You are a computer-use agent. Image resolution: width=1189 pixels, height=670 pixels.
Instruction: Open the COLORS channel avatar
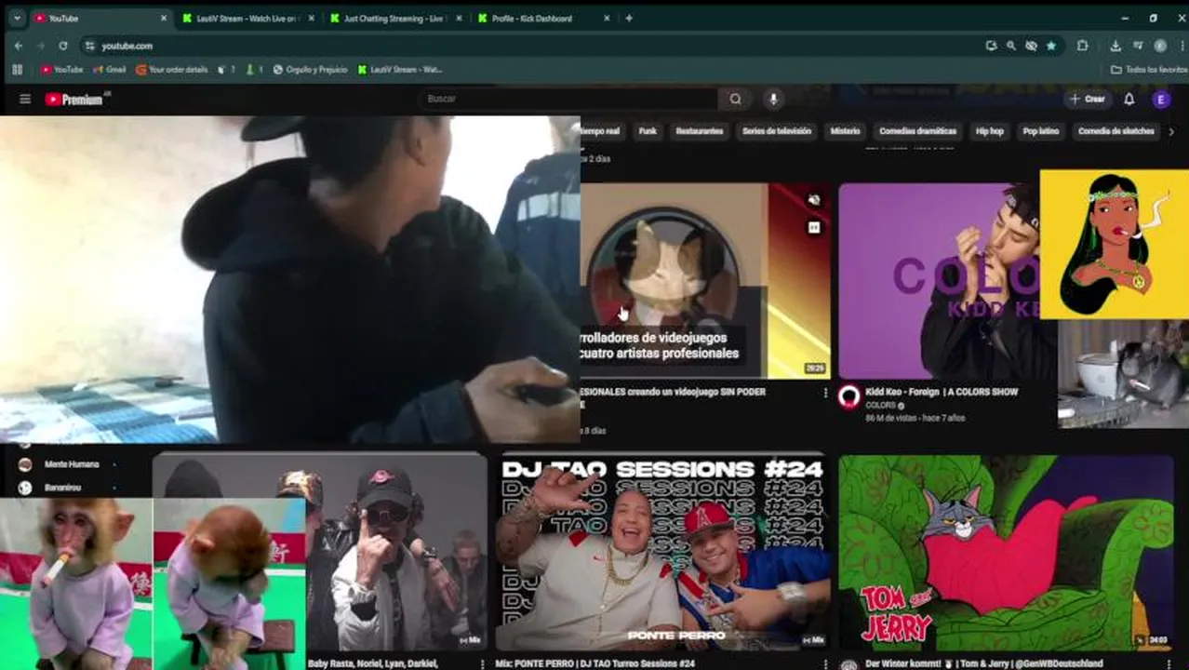849,397
